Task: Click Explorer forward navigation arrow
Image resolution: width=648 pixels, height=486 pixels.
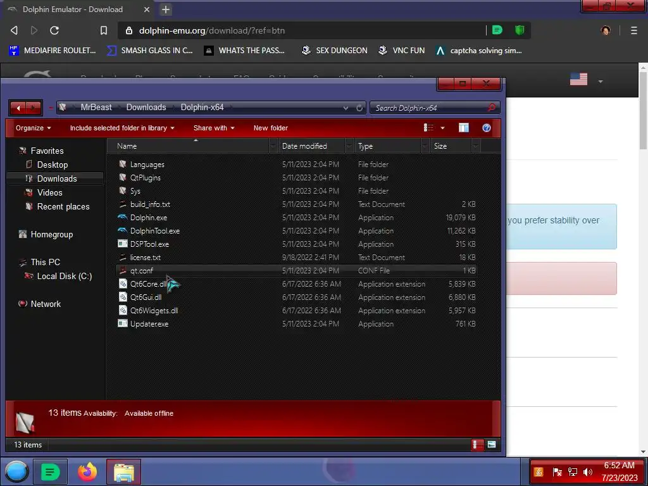Action: [34, 108]
